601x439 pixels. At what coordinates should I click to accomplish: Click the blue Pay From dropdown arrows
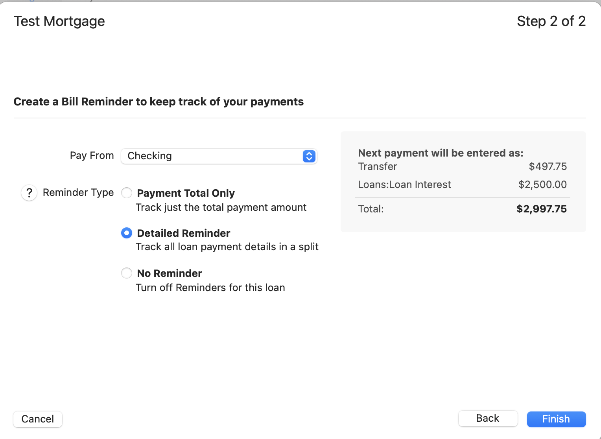(309, 156)
